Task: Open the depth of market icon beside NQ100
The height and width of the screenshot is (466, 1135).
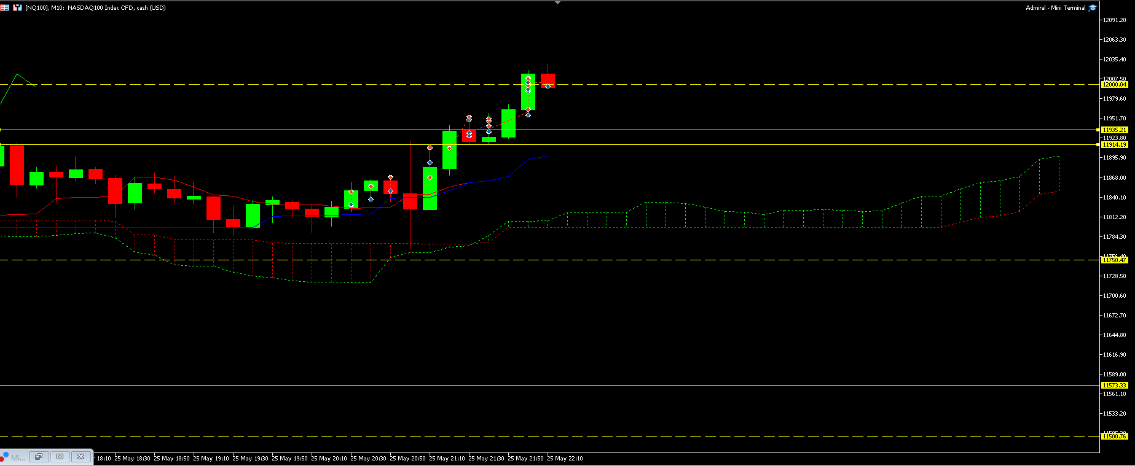Action: coord(17,8)
